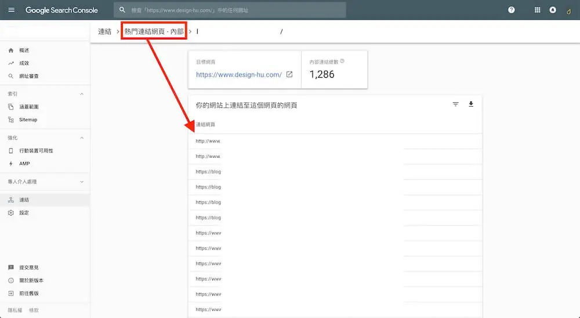Click the home icon beside 概述
Screen dimensions: 580x318
pos(10,50)
